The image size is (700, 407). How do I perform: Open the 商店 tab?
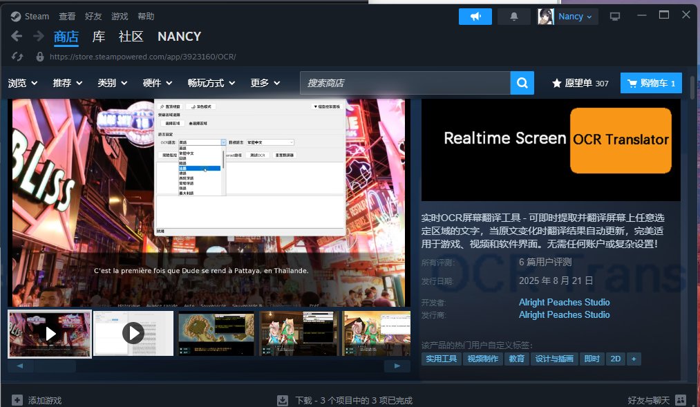[66, 37]
